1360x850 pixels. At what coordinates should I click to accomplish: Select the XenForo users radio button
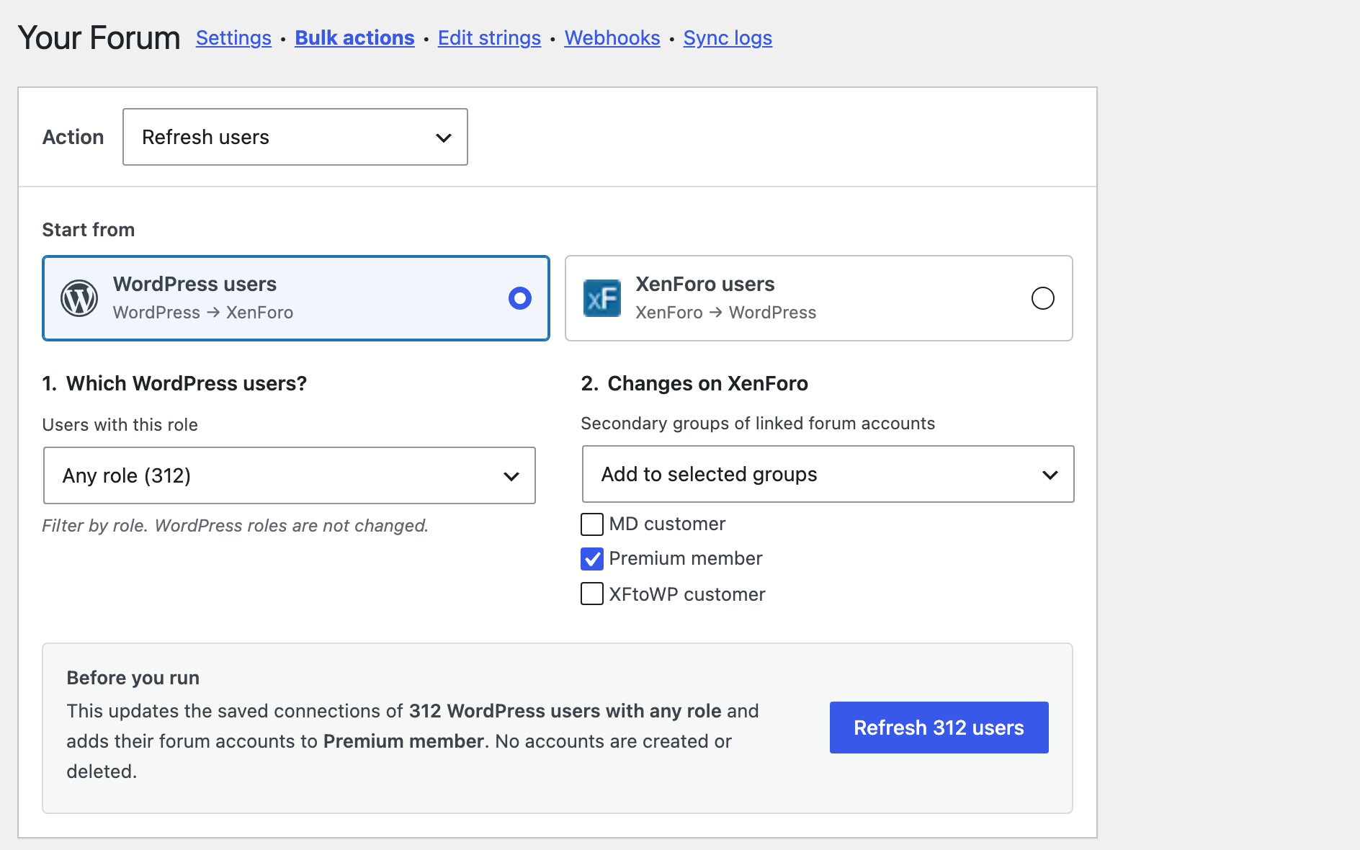[x=1042, y=298]
